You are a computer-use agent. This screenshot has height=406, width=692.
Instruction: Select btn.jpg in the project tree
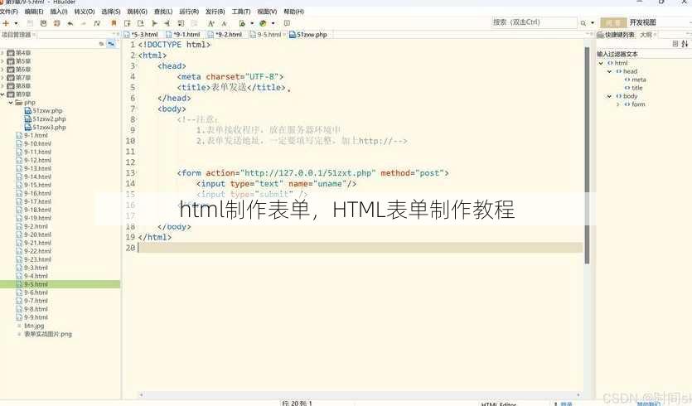tap(31, 326)
